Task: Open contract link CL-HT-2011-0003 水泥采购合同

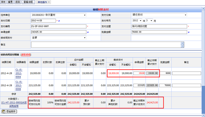Action: (14, 104)
